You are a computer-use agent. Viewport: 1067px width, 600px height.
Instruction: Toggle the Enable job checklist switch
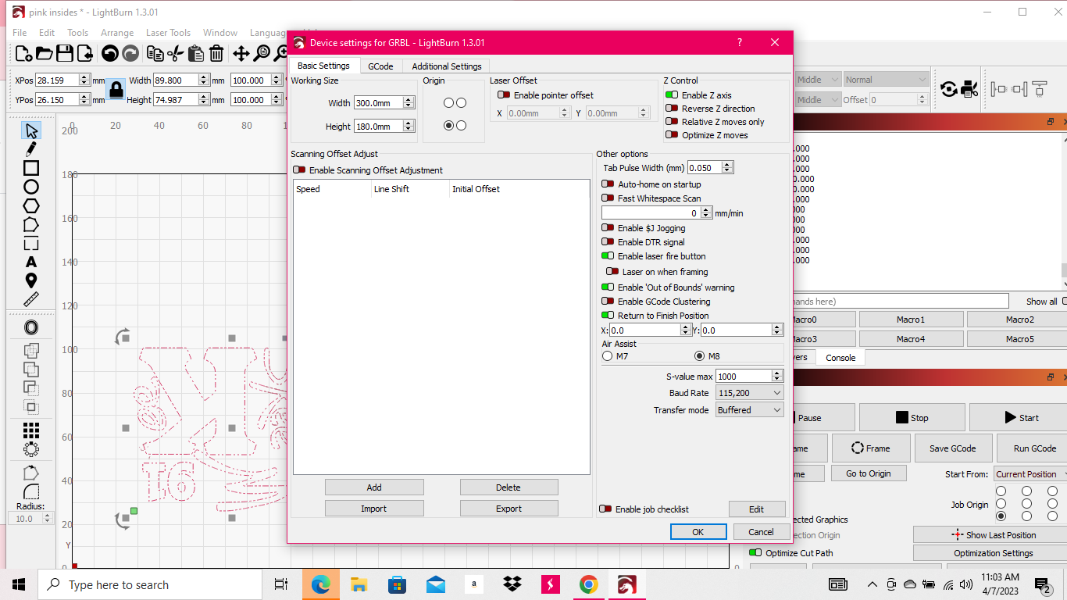pos(605,509)
